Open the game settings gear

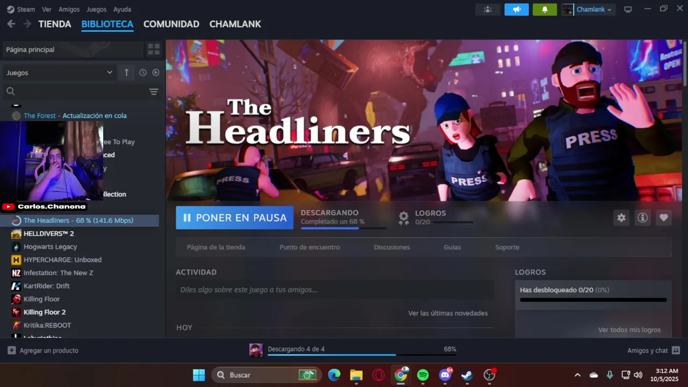621,218
